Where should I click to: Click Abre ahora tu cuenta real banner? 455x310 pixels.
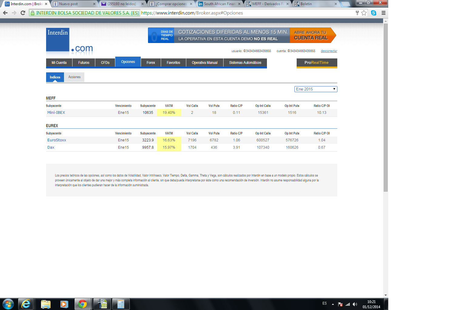click(x=312, y=35)
